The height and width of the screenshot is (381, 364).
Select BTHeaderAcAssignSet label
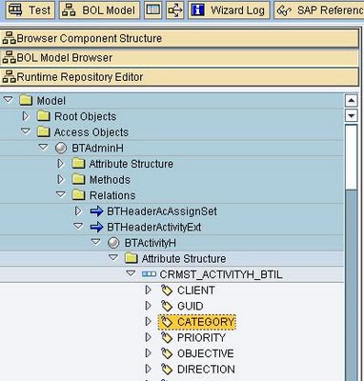(x=162, y=211)
